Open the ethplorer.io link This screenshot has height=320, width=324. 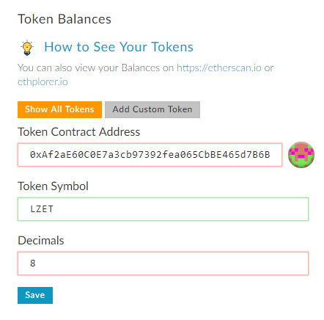[x=43, y=82]
